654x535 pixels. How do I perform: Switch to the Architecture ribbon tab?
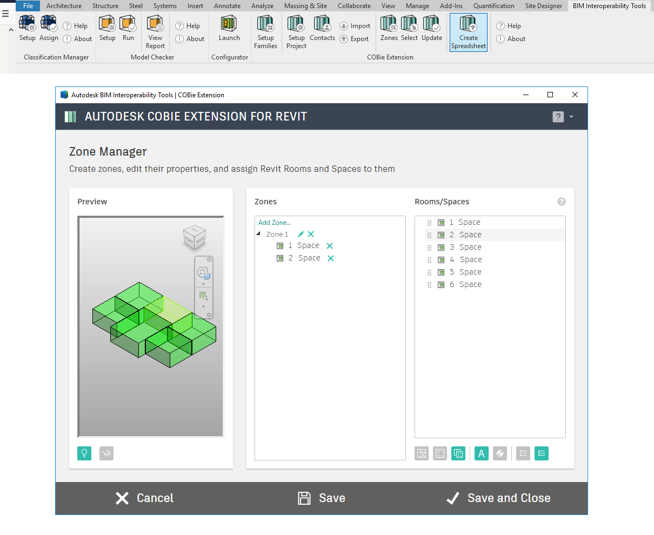click(x=64, y=6)
